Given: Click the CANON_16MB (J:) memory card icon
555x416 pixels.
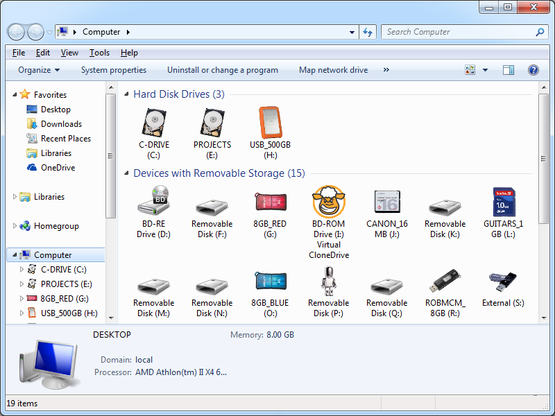Looking at the screenshot, I should point(387,201).
